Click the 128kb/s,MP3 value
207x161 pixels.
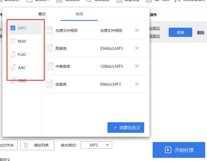[111, 66]
